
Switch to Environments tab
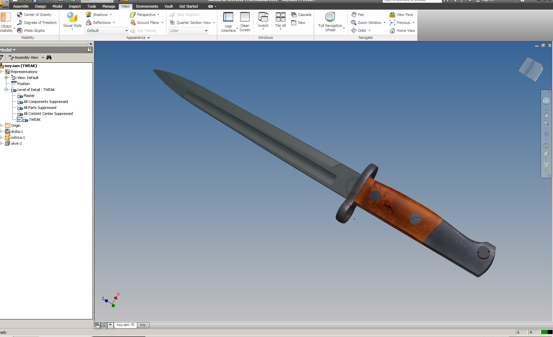pyautogui.click(x=147, y=6)
